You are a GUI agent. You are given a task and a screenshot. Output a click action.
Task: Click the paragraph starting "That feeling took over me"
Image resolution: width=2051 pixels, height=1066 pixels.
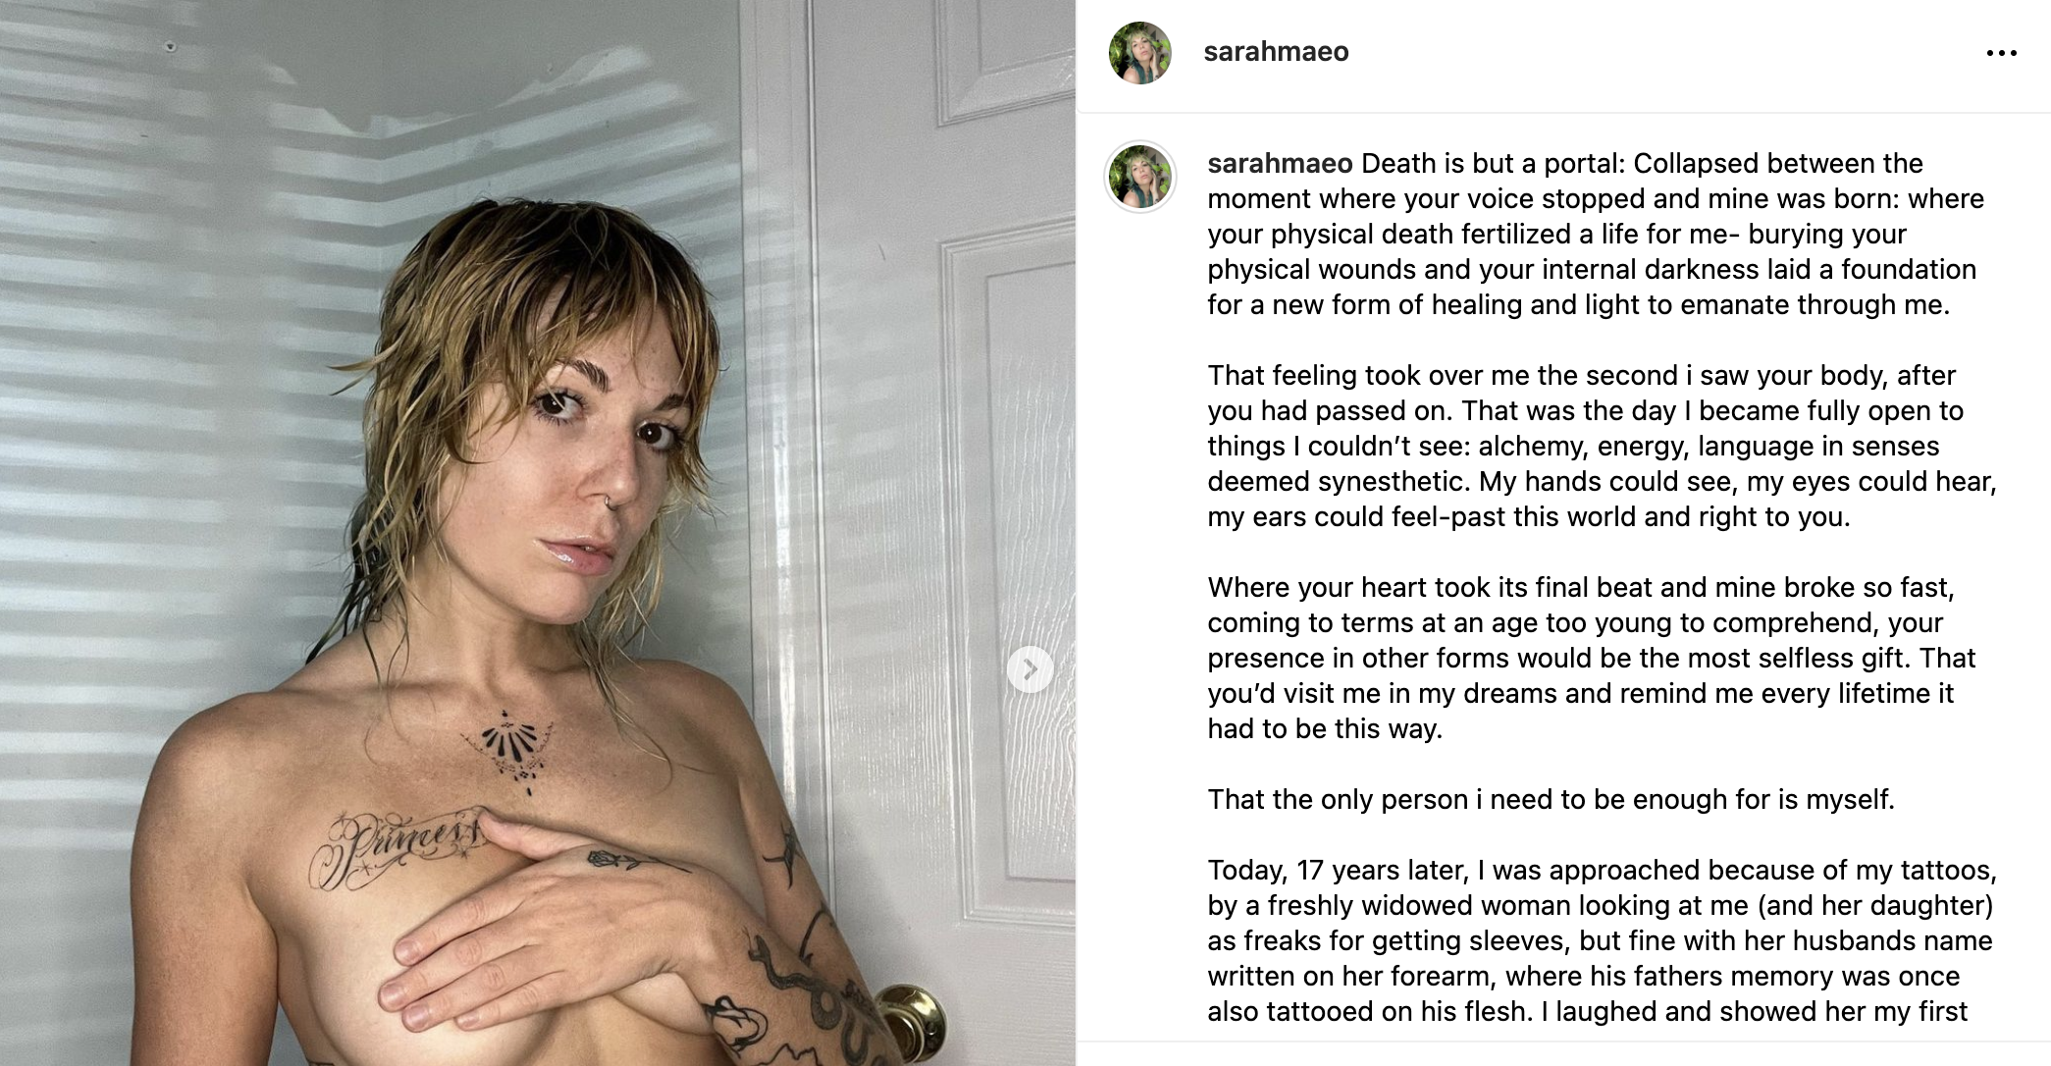pyautogui.click(x=1602, y=446)
